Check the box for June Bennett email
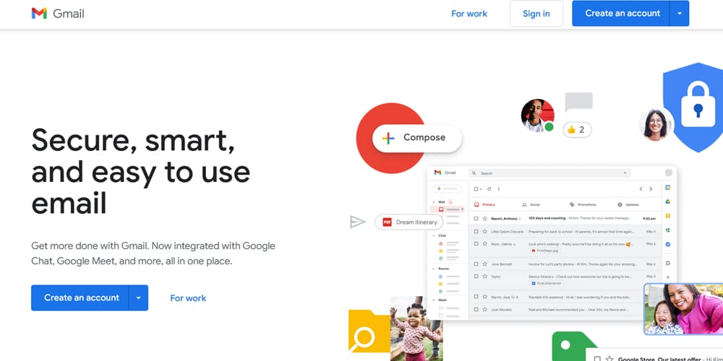 click(x=476, y=264)
